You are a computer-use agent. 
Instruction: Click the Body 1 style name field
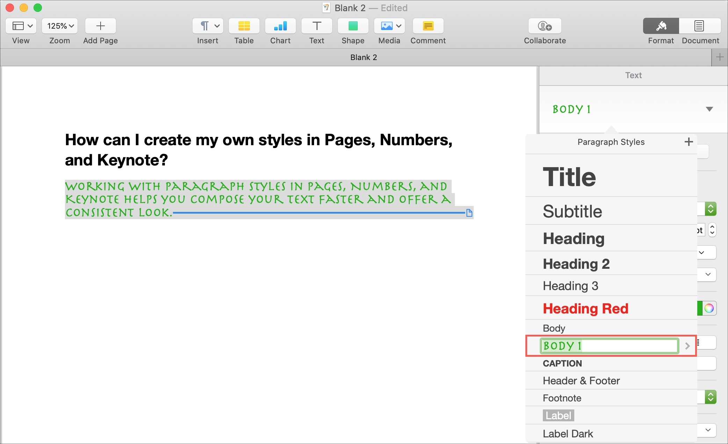609,346
